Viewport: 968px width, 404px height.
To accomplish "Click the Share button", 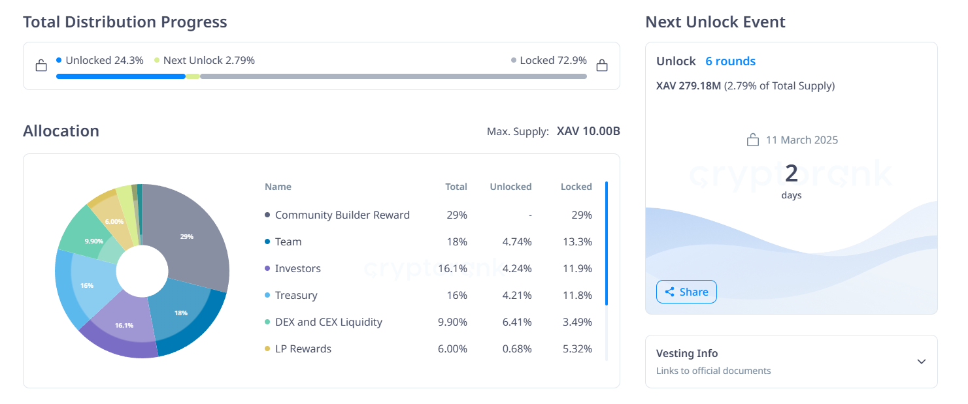I will pyautogui.click(x=686, y=292).
